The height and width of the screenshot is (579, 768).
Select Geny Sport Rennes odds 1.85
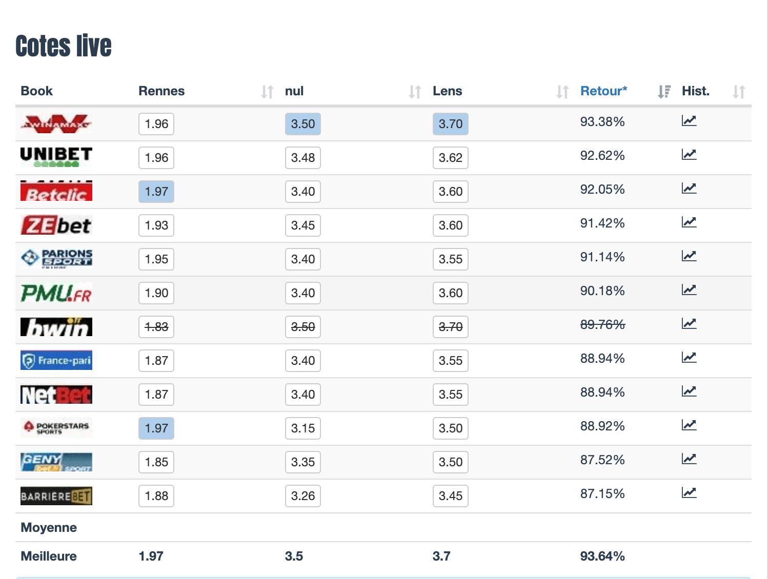[x=156, y=462]
